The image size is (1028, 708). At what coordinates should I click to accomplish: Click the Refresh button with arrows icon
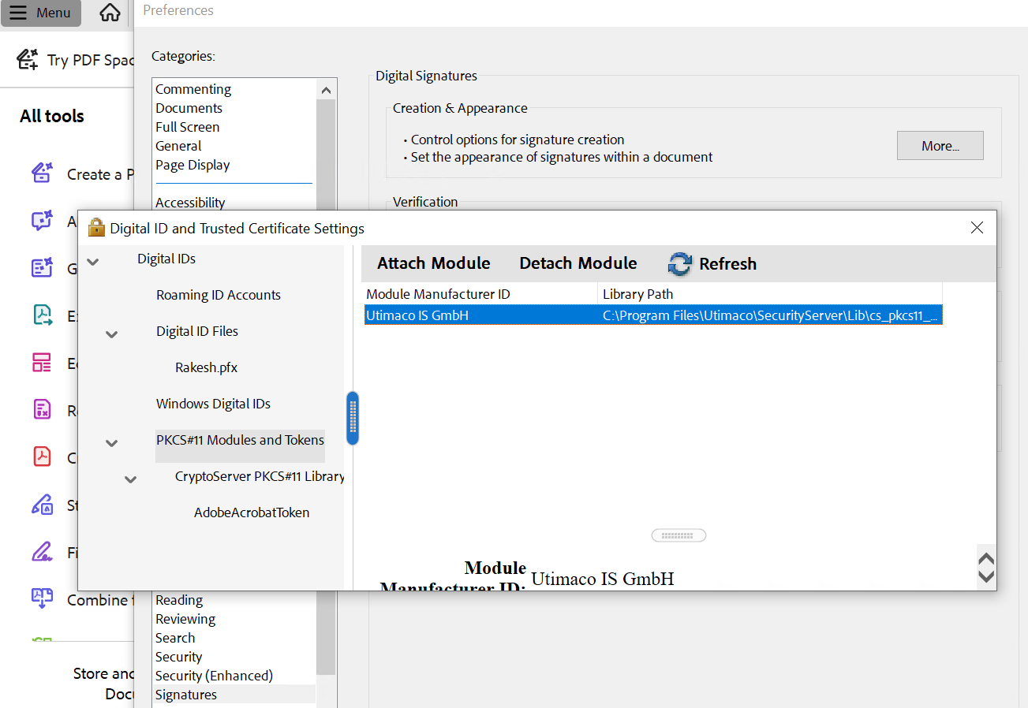point(712,263)
